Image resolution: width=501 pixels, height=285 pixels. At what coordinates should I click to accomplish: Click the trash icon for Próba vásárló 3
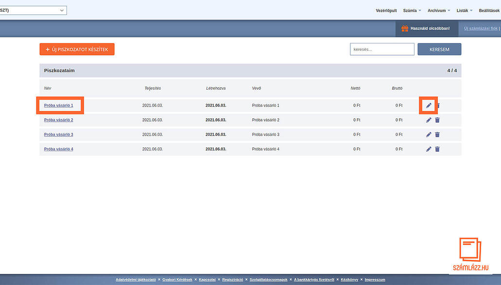(x=437, y=135)
